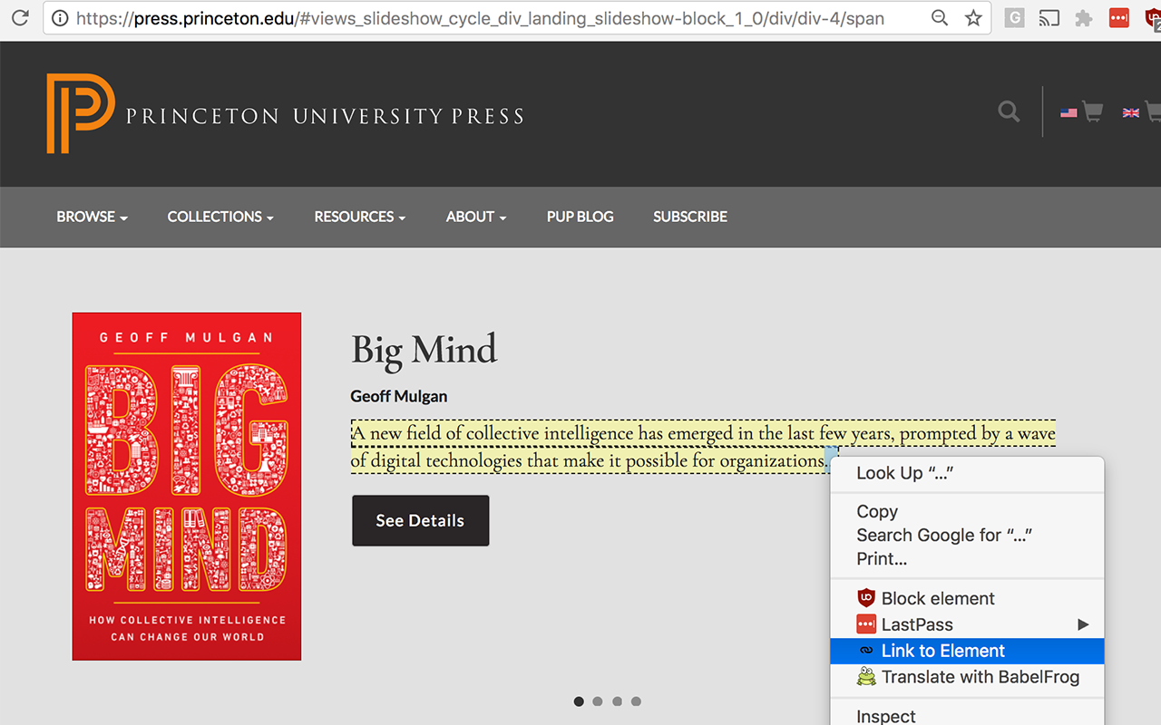Switch to the third slideshow dot
The height and width of the screenshot is (725, 1161).
tap(617, 701)
